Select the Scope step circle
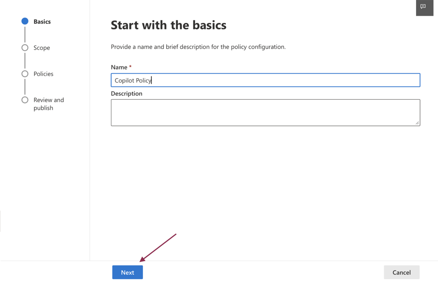The height and width of the screenshot is (288, 438). pyautogui.click(x=25, y=47)
